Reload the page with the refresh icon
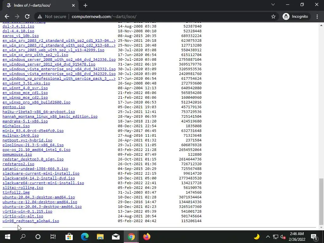The height and width of the screenshot is (243, 324). (x=27, y=16)
